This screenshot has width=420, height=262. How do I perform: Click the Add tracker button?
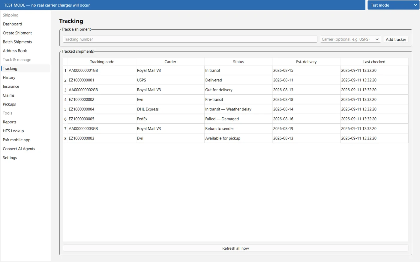(x=396, y=39)
